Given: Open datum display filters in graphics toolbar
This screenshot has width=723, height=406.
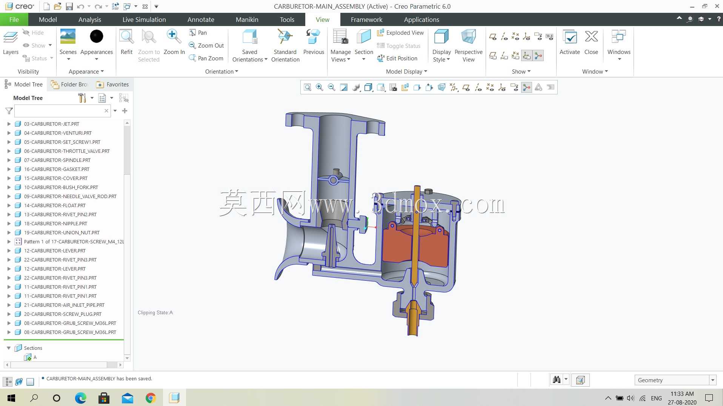Looking at the screenshot, I should 454,88.
